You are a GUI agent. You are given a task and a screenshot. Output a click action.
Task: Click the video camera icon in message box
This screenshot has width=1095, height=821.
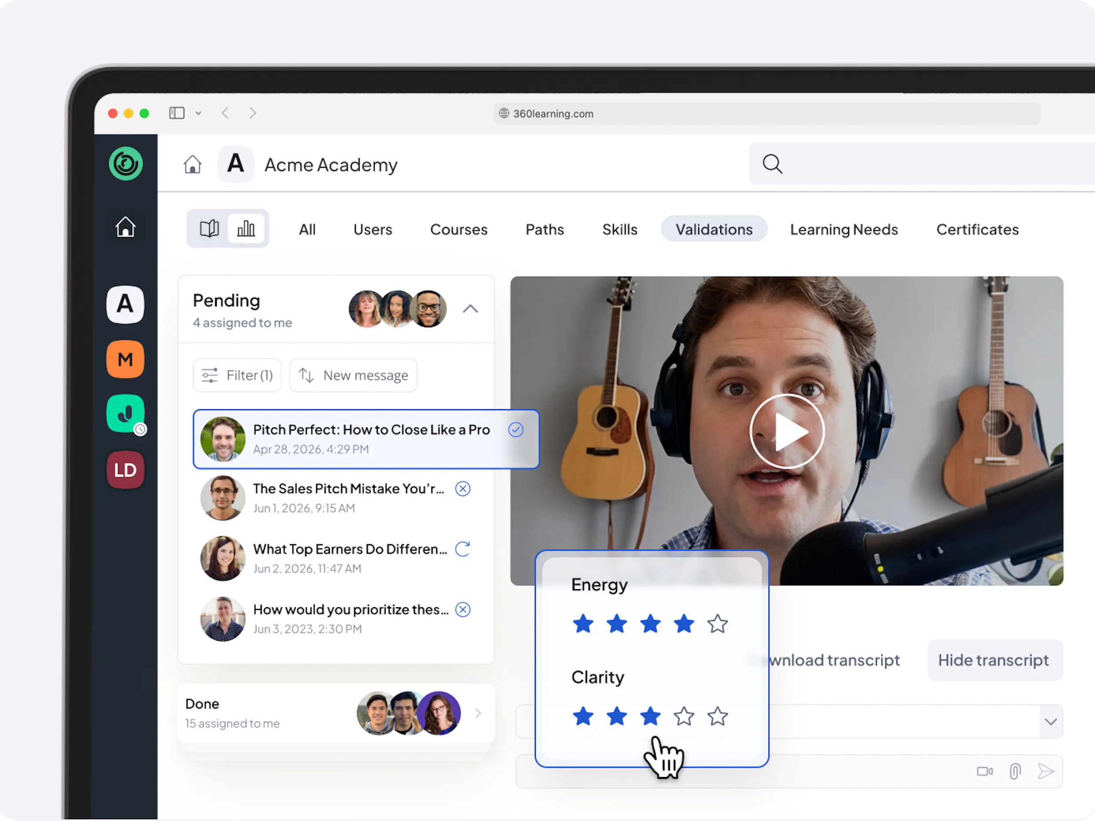point(984,771)
